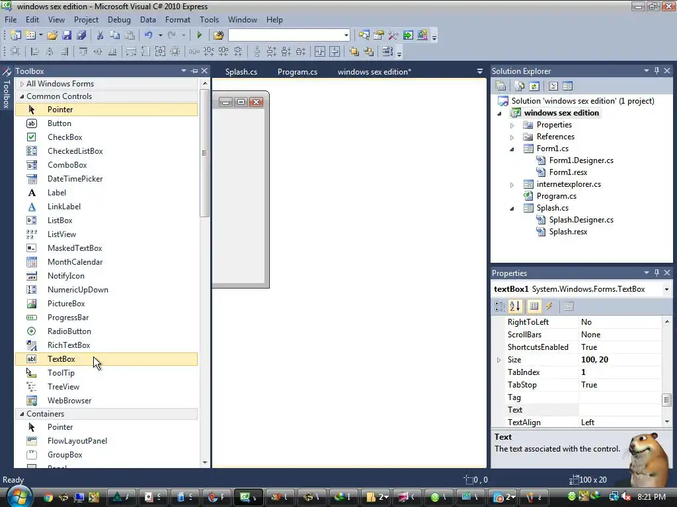Select the Button control in Toolbox
This screenshot has height=507, width=677.
coord(106,123)
